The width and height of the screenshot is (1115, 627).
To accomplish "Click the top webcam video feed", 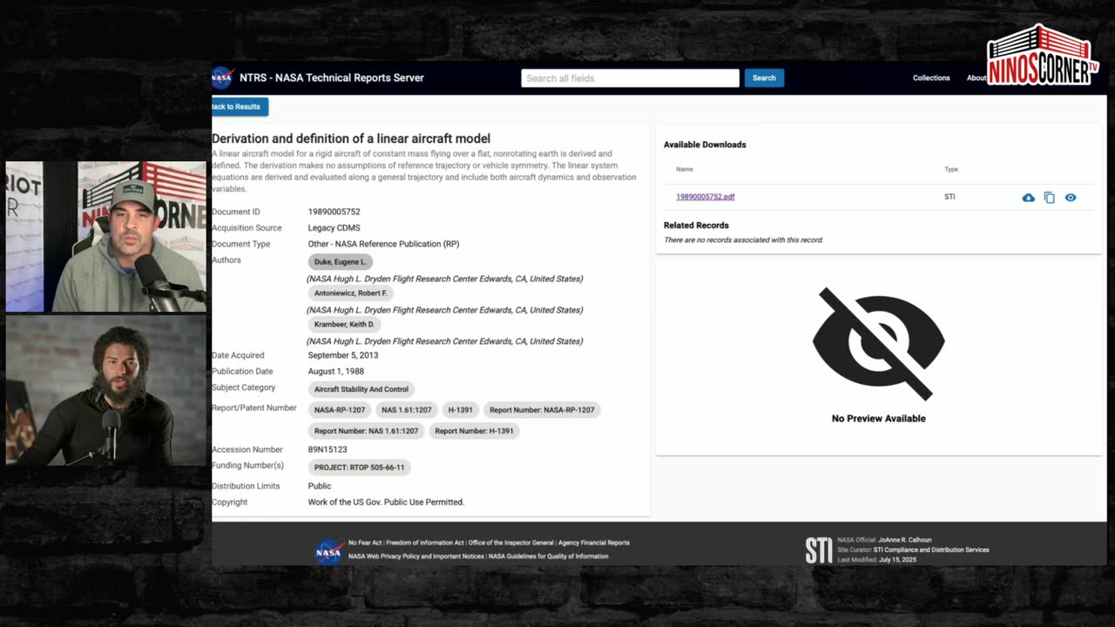I will coord(106,236).
